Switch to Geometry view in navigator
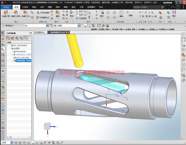 pos(17,38)
